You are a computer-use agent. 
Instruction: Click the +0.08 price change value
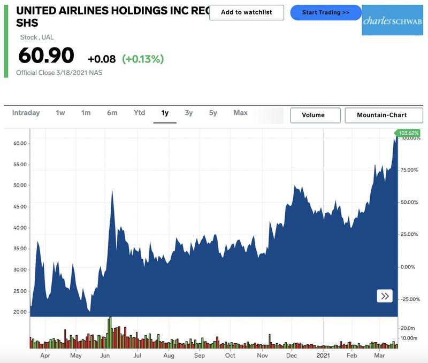102,59
